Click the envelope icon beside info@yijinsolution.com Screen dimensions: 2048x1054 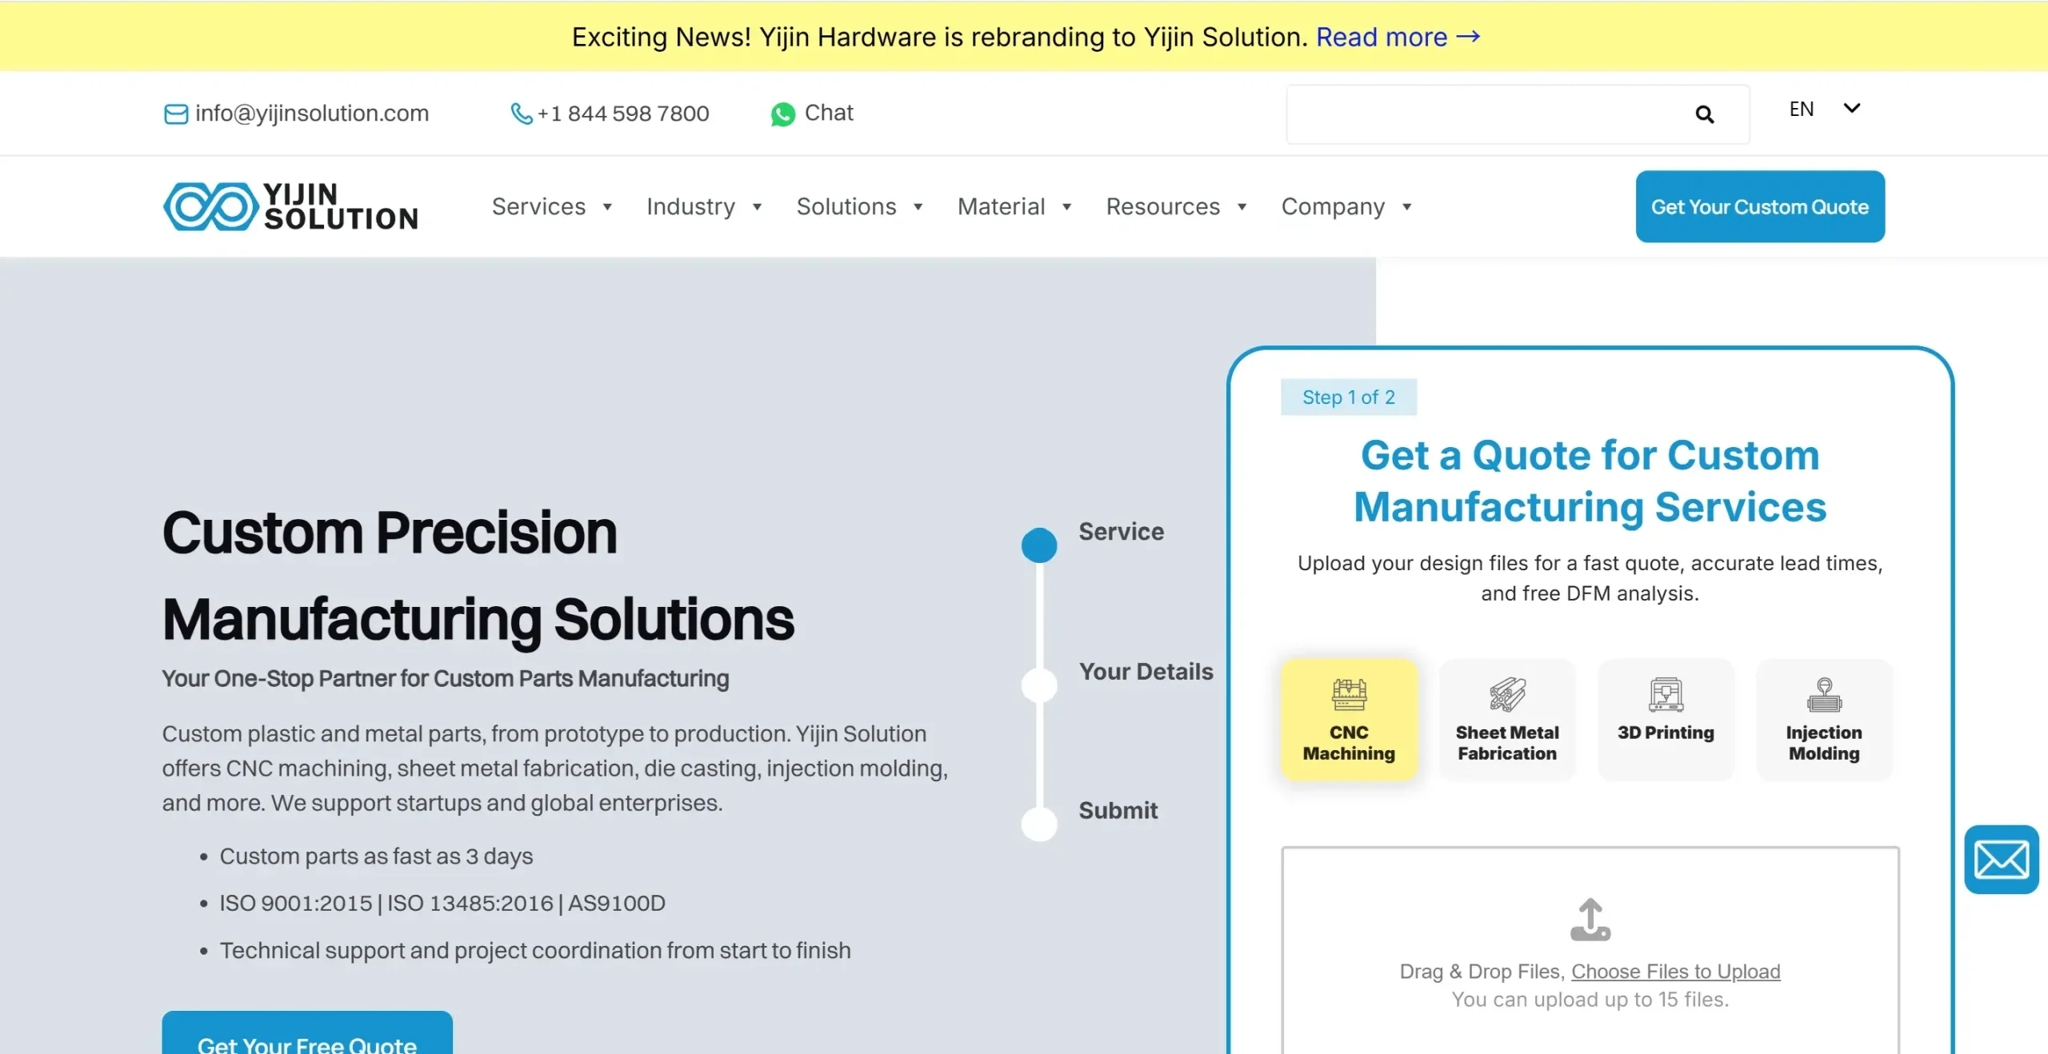pyautogui.click(x=176, y=114)
